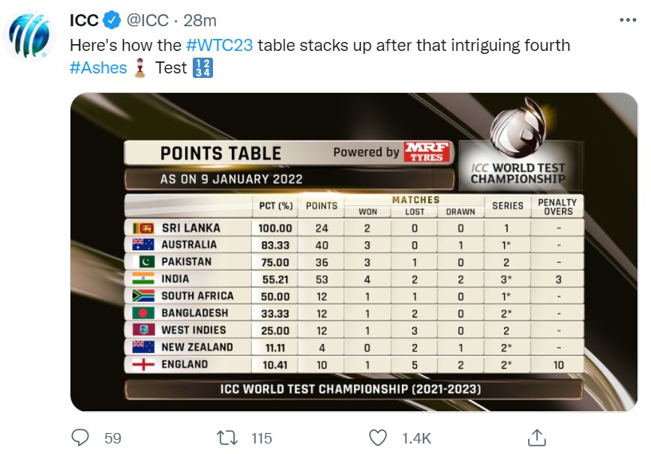This screenshot has height=454, width=651.
Task: Click the World Test Championship ball logo
Action: [517, 128]
